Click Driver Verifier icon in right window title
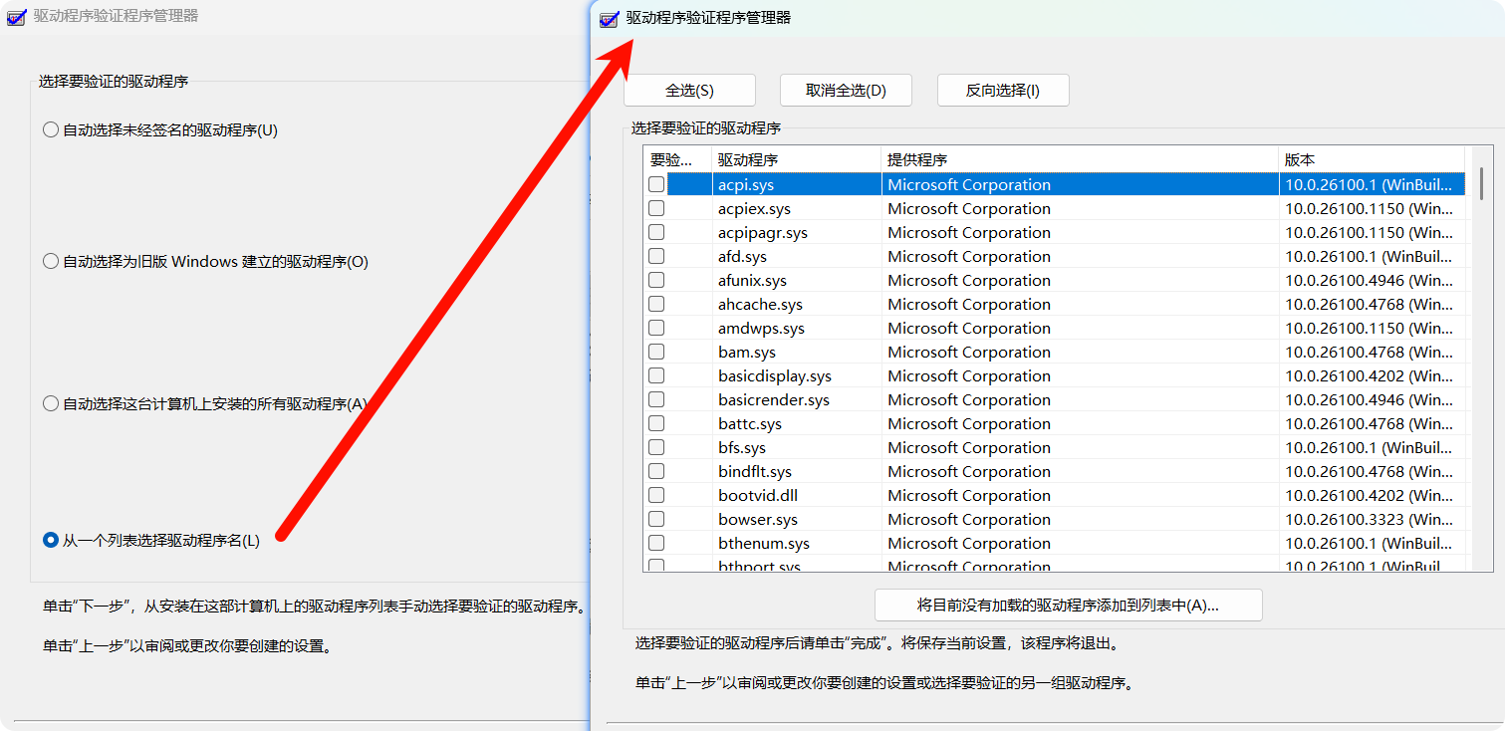1505x731 pixels. pyautogui.click(x=609, y=18)
